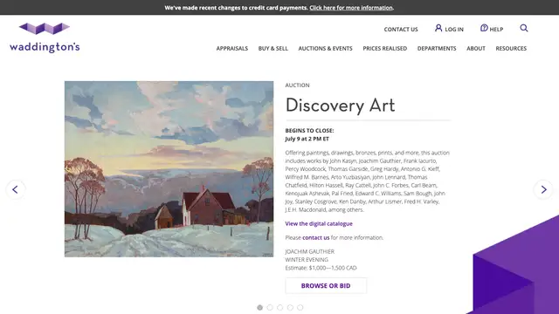Click the WINTER EVENING title caption
The image size is (559, 314).
(307, 260)
